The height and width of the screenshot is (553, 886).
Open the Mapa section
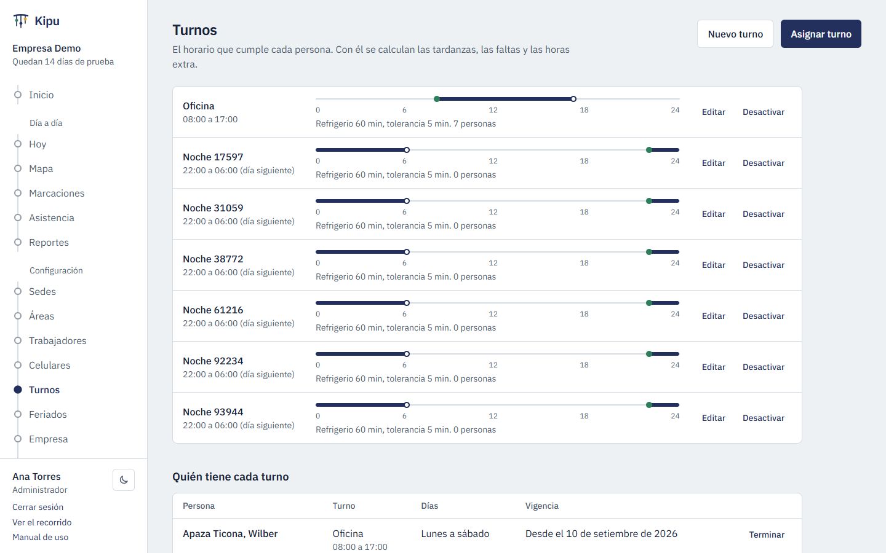point(41,168)
